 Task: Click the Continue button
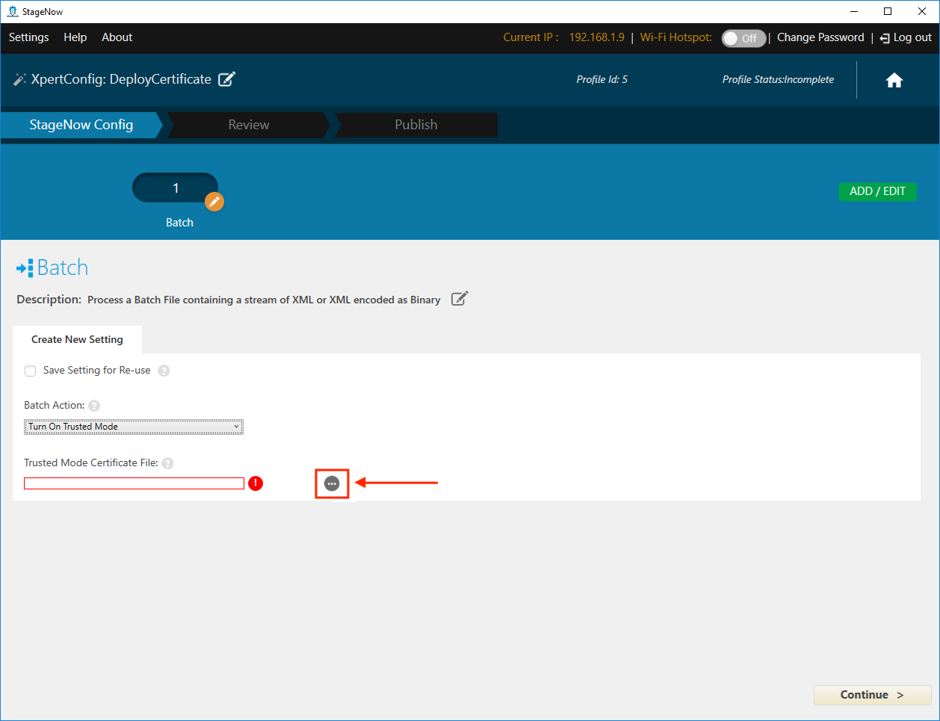click(x=871, y=695)
